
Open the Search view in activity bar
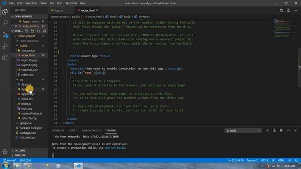tap(5, 23)
